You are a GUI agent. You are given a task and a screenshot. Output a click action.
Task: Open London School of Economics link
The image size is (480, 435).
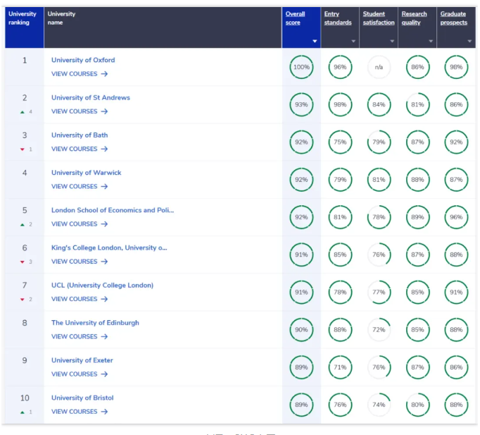tap(112, 210)
